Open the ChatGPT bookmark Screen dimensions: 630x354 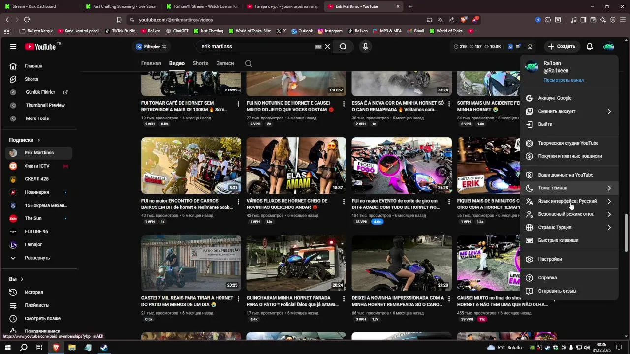pyautogui.click(x=177, y=31)
